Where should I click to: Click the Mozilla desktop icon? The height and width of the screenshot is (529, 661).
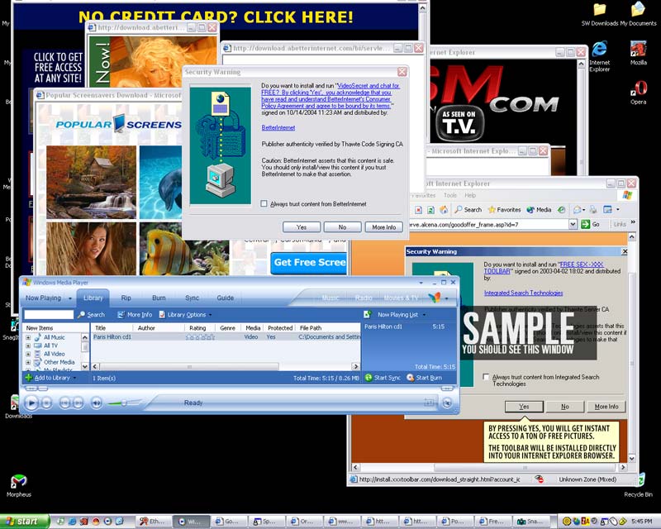click(638, 49)
